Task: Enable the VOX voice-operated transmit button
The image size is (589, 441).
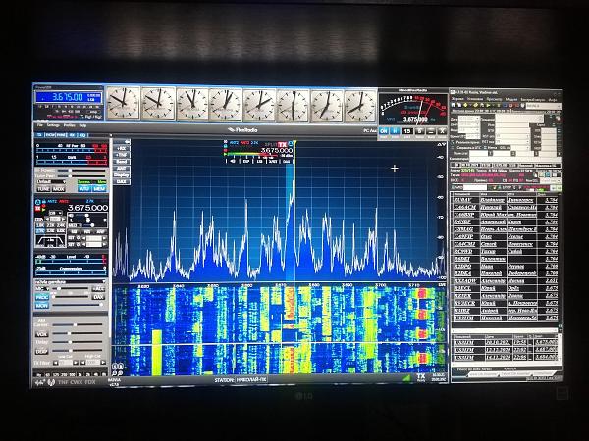Action: 42,333
